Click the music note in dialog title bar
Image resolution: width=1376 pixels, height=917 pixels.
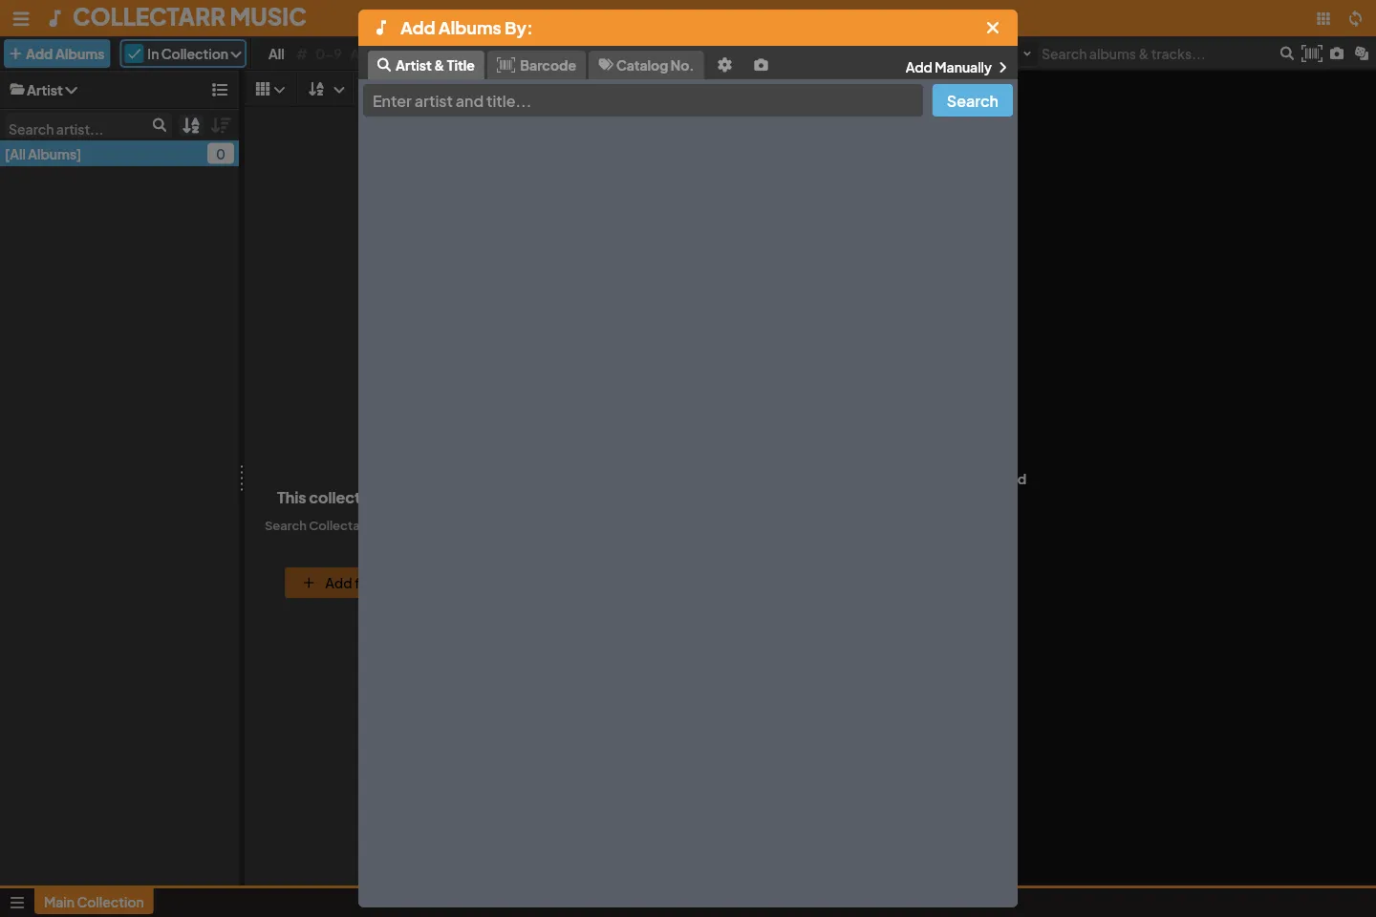pos(381,28)
